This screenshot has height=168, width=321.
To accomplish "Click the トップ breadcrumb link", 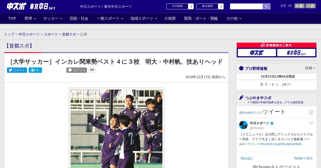I will click(x=9, y=34).
